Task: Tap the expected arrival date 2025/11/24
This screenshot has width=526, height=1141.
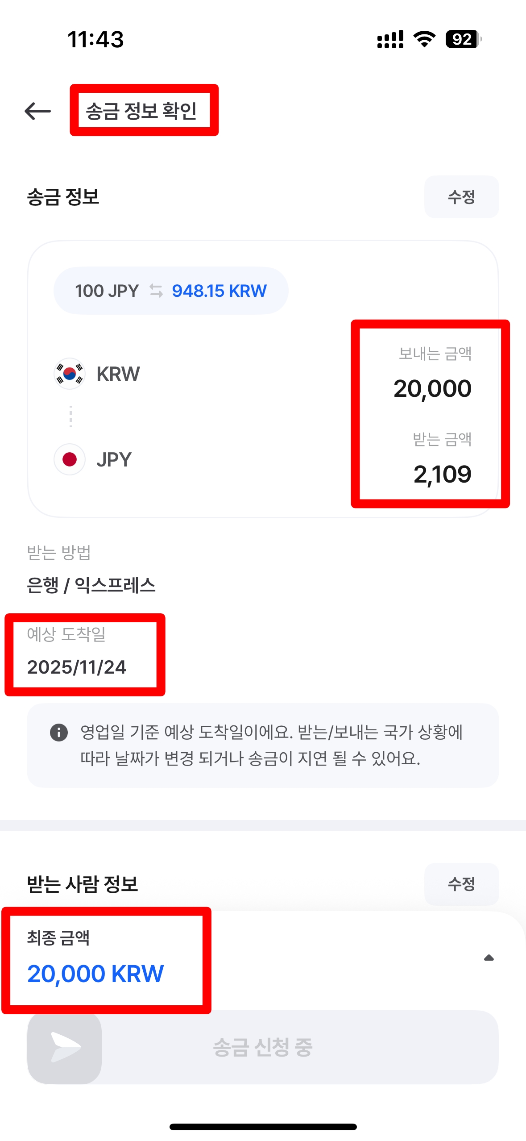Action: tap(77, 667)
